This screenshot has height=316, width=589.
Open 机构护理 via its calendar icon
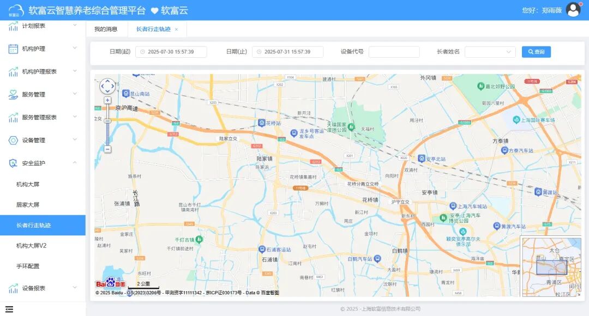point(12,48)
